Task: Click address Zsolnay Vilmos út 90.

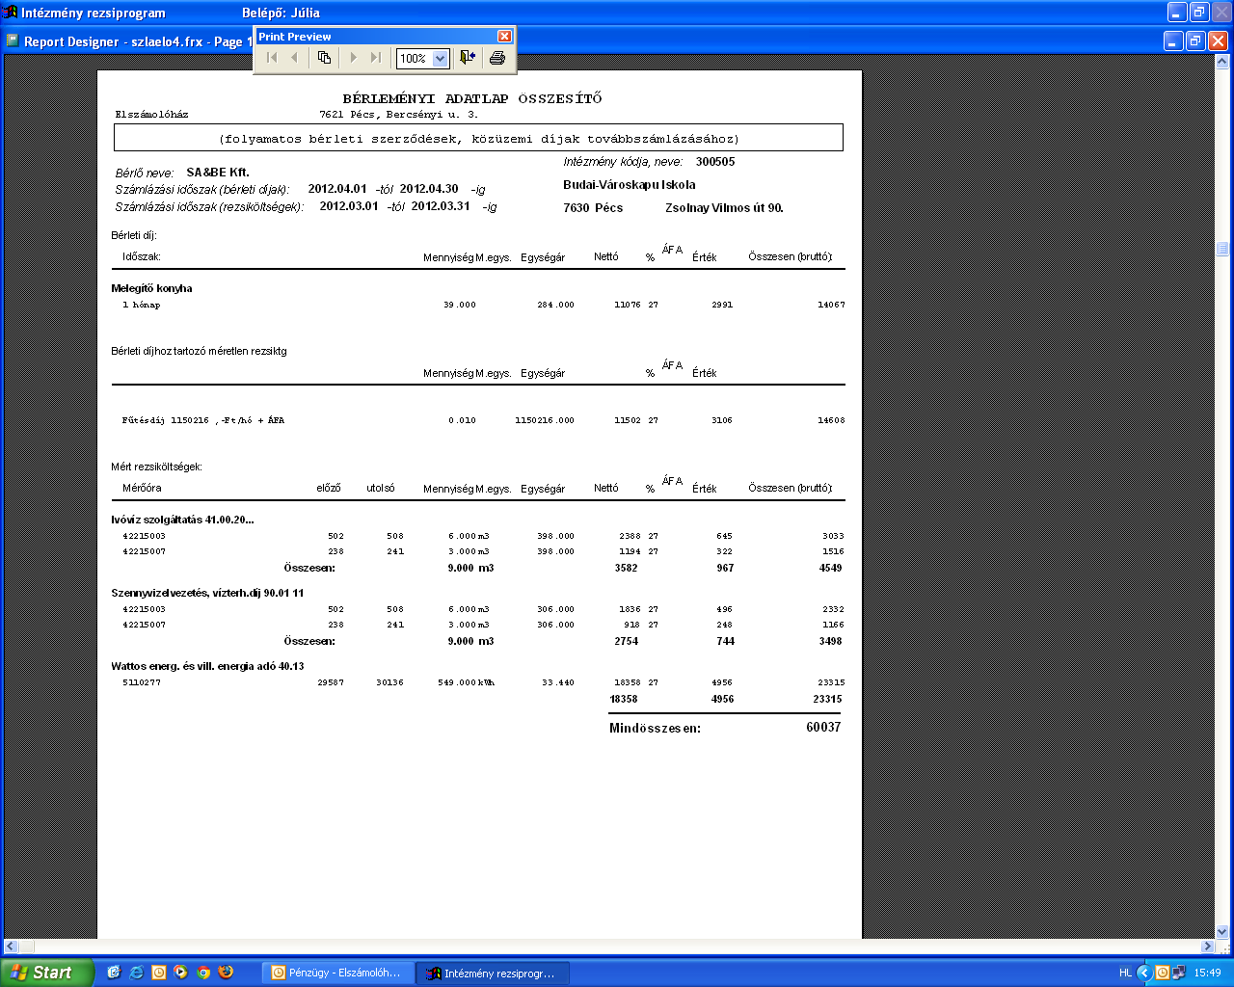Action: 724,208
